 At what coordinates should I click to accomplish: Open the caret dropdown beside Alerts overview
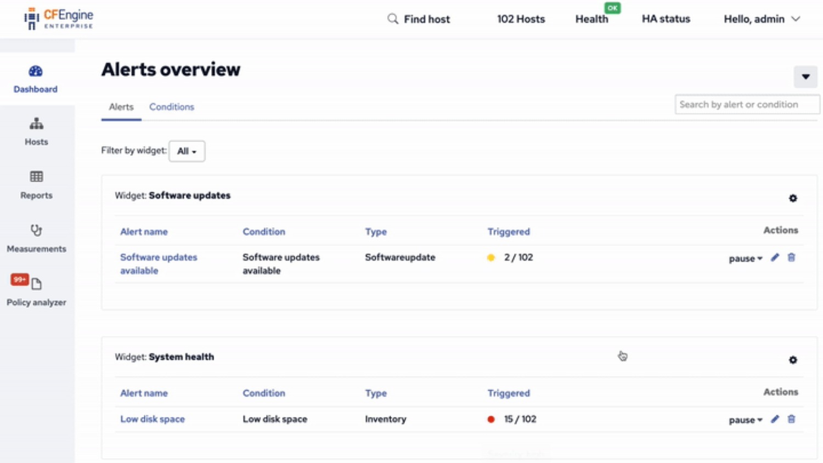coord(805,77)
